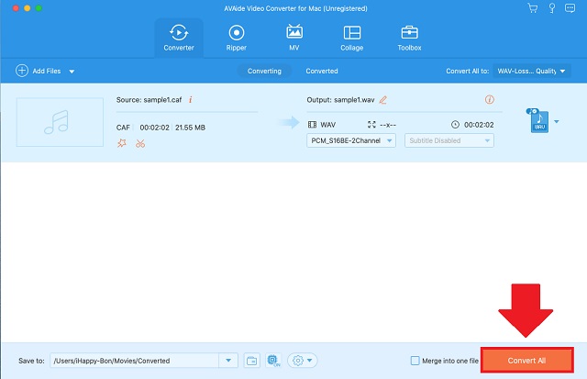Rename output sample1.wav with pencil icon
This screenshot has height=379, width=587.
tap(383, 100)
